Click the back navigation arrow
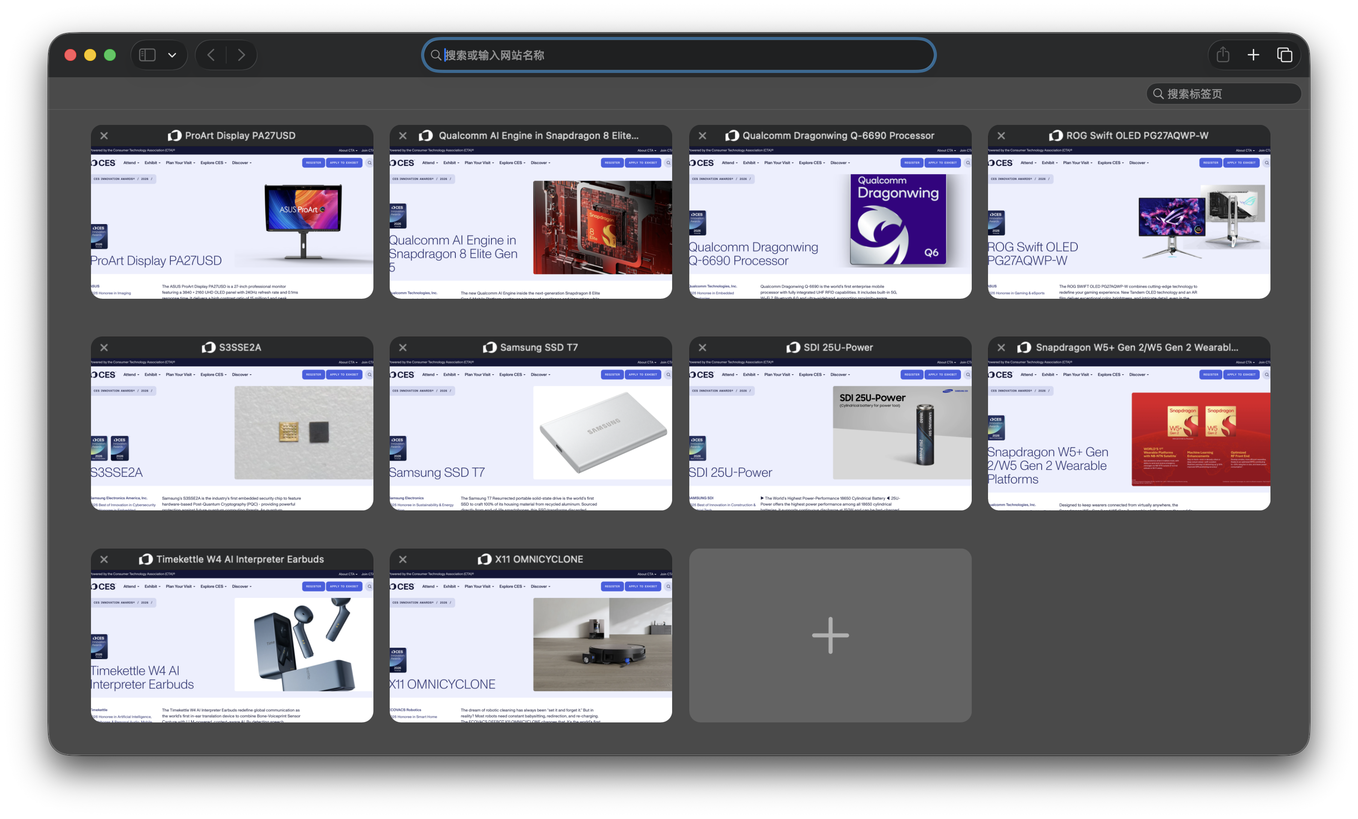 click(211, 55)
